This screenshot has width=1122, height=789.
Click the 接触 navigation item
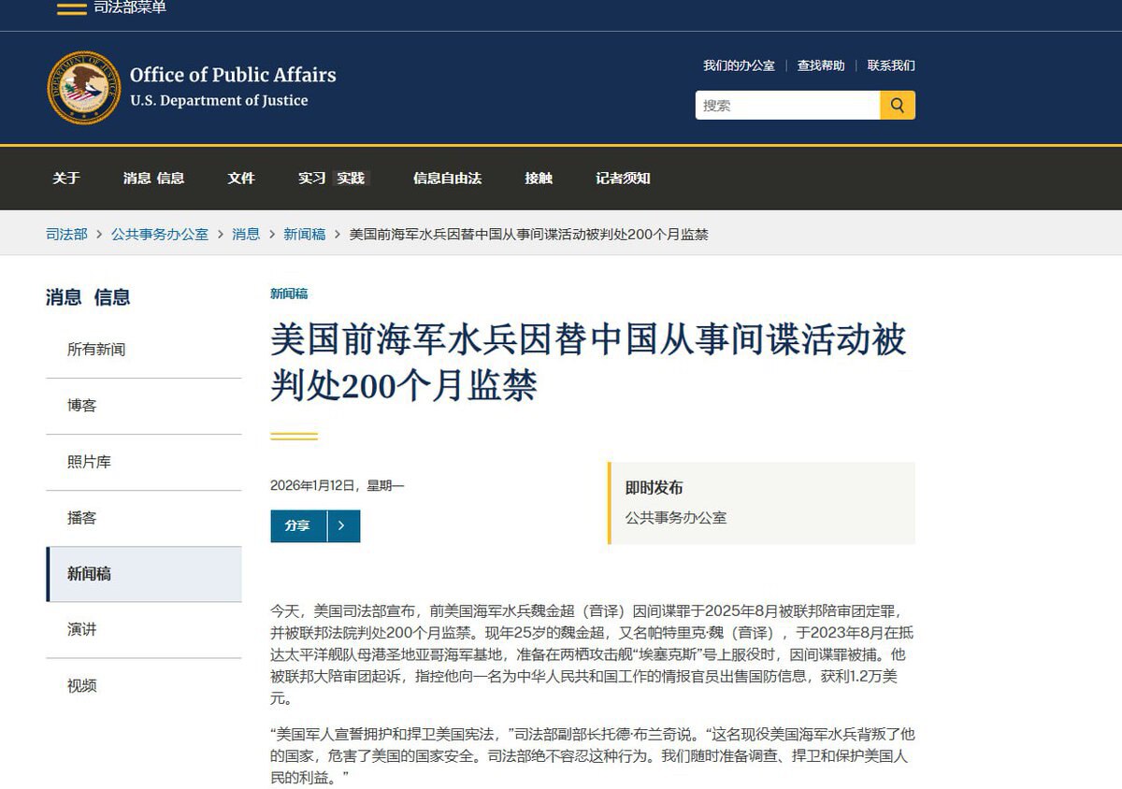(539, 179)
